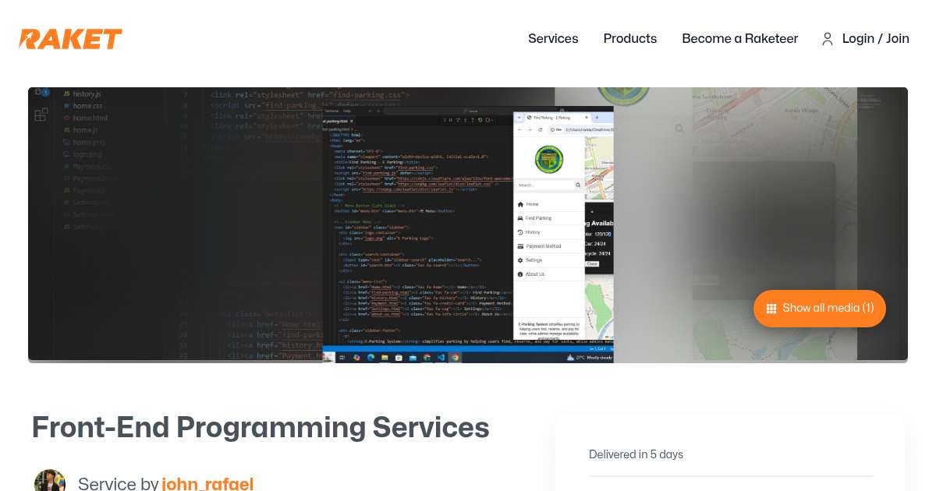Open Visual Studio Code from the Windows taskbar
The image size is (936, 491).
click(441, 359)
